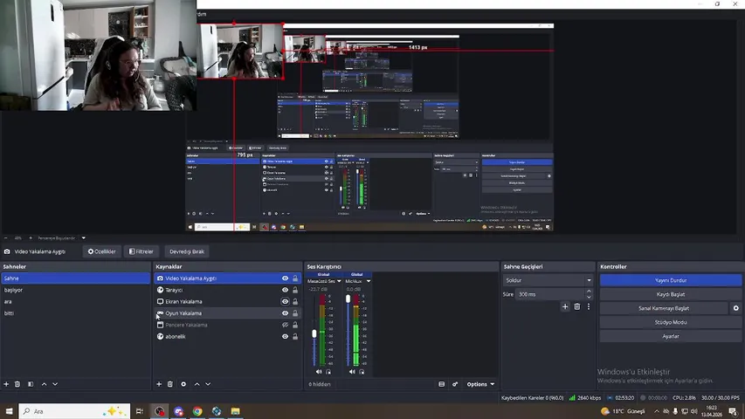Toggle lock on Tarayıcı source
Screen dimensions: 745x419
[x=295, y=290]
